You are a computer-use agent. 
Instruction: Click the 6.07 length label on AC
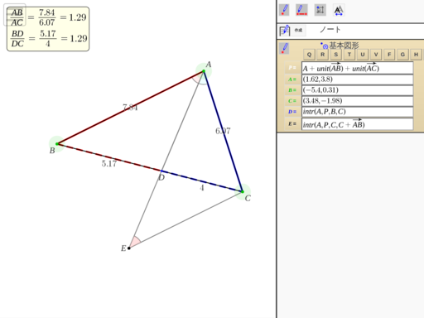coord(223,131)
